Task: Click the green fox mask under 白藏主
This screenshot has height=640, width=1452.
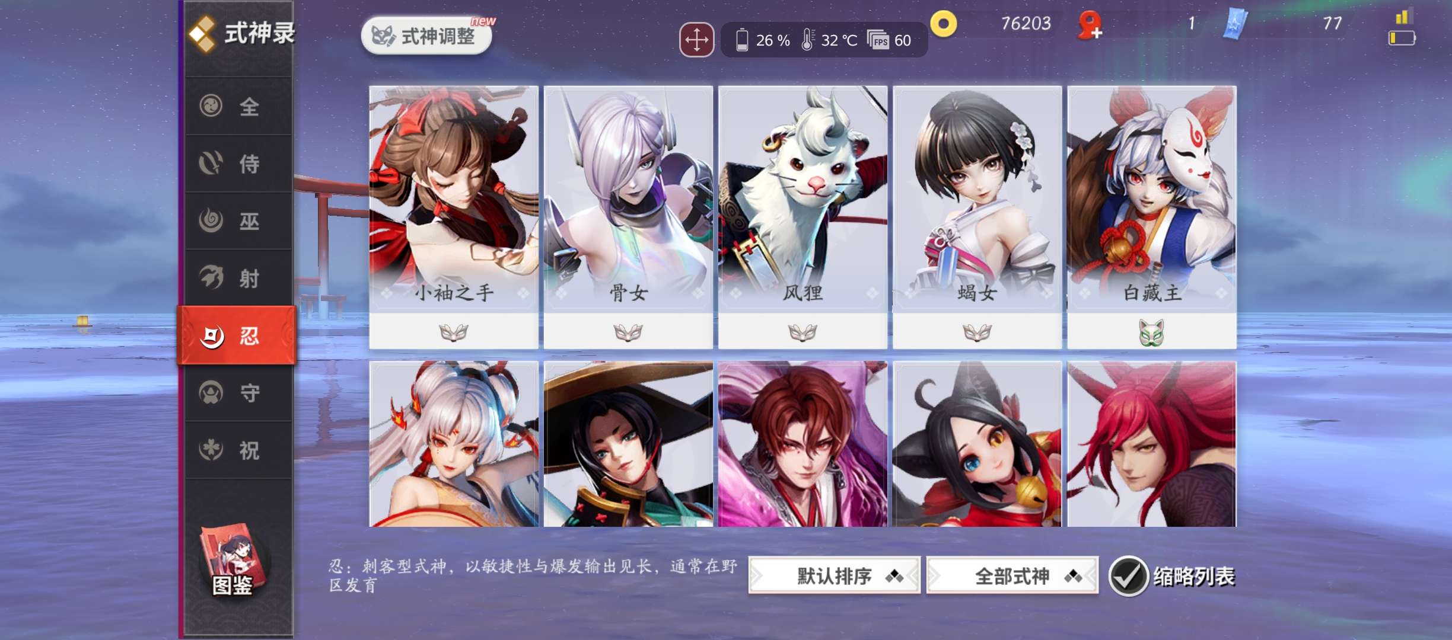Action: 1151,332
